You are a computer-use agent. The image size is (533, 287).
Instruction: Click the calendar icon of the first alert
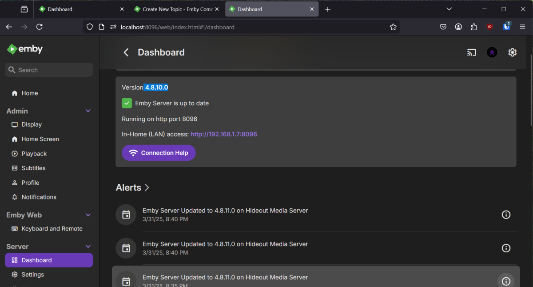[126, 215]
